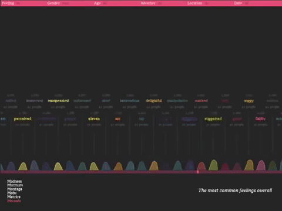Screen dimensions: 282x211
Task: Click the orange mound under the 'delightful' label
Action: coord(154,166)
